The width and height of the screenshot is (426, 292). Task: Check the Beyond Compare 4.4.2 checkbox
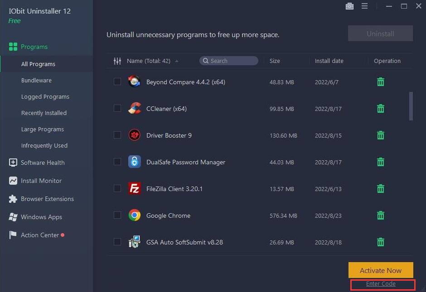117,81
